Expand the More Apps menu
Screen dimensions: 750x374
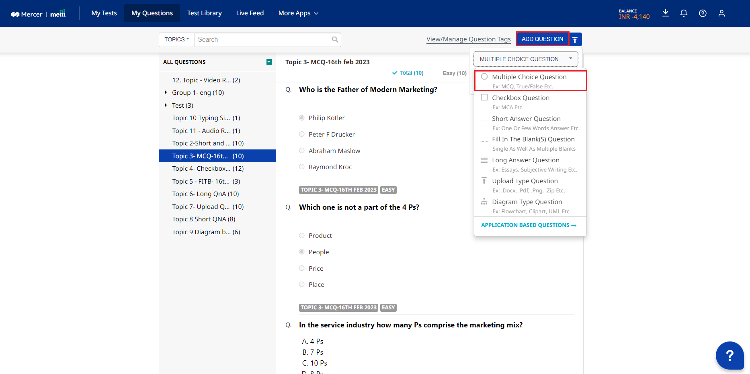click(x=298, y=13)
